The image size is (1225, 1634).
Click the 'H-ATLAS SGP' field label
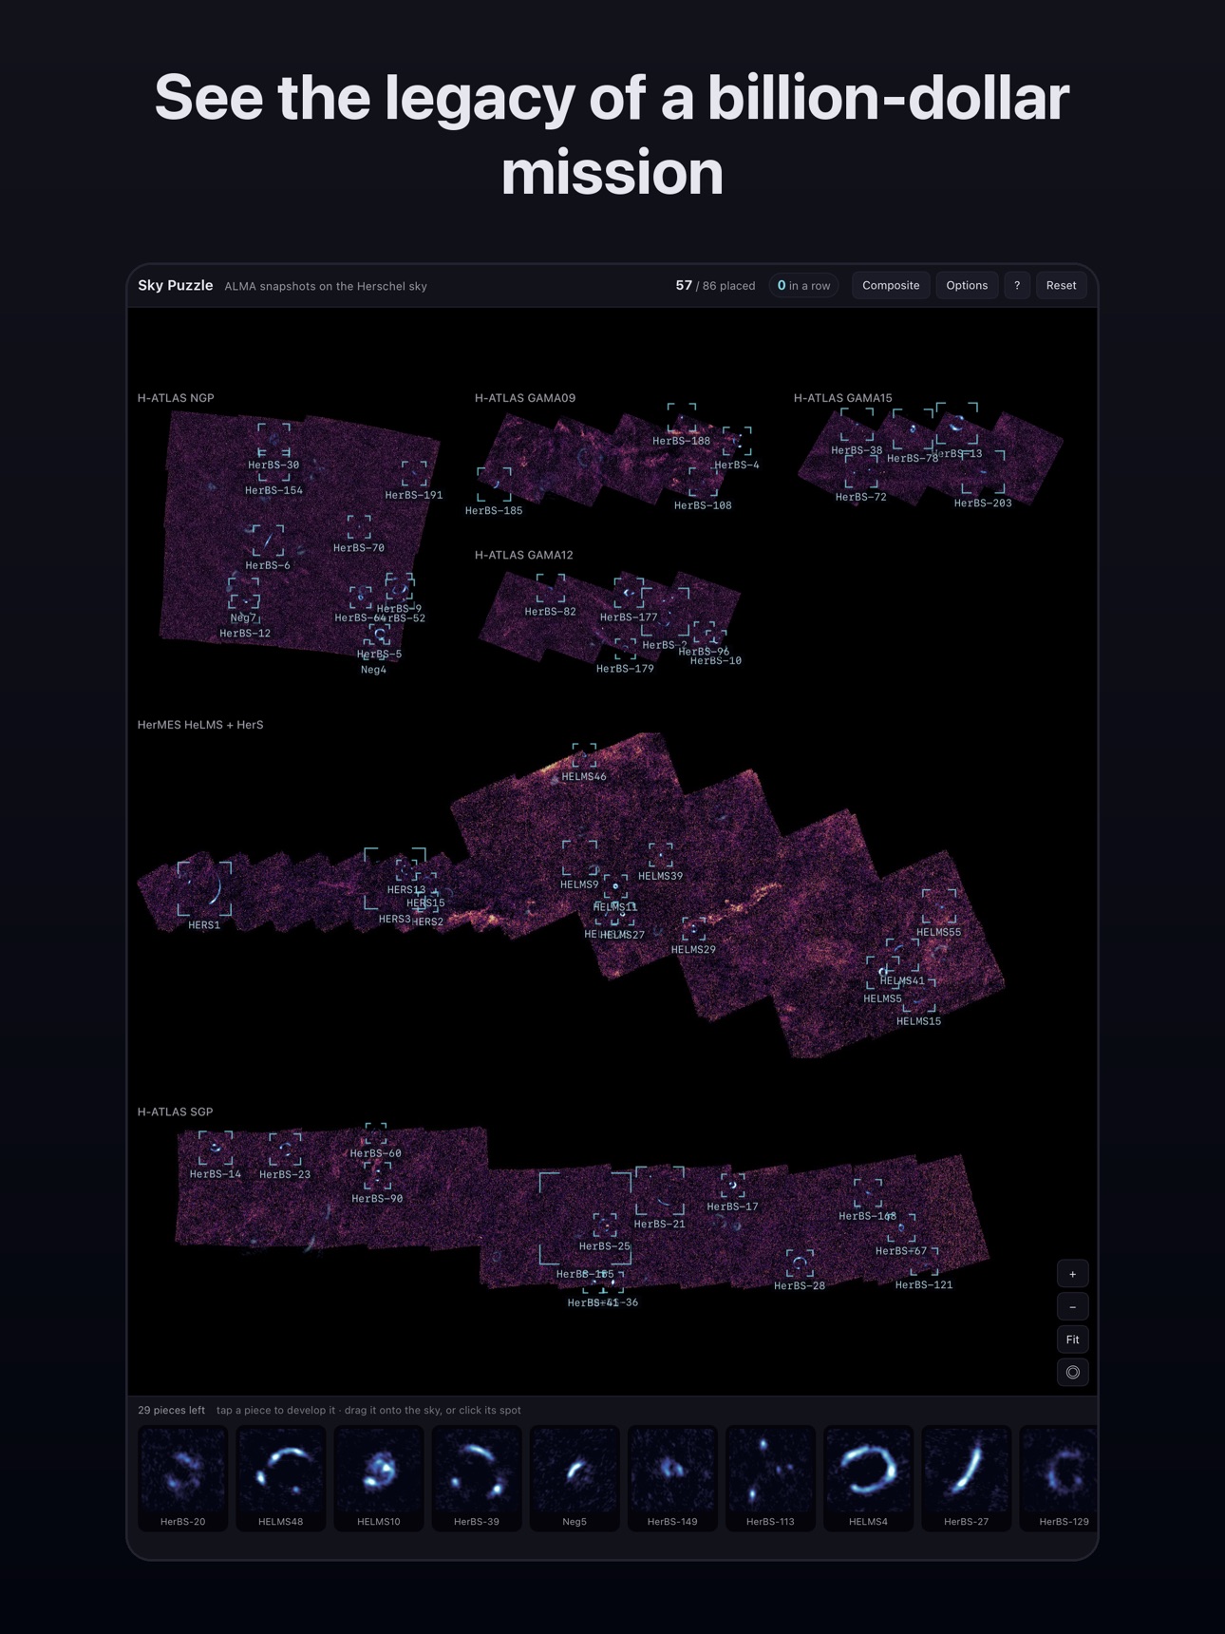coord(175,1111)
